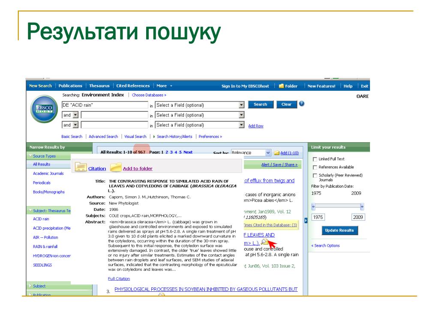Open second Select a Field dropdown

click(x=242, y=115)
